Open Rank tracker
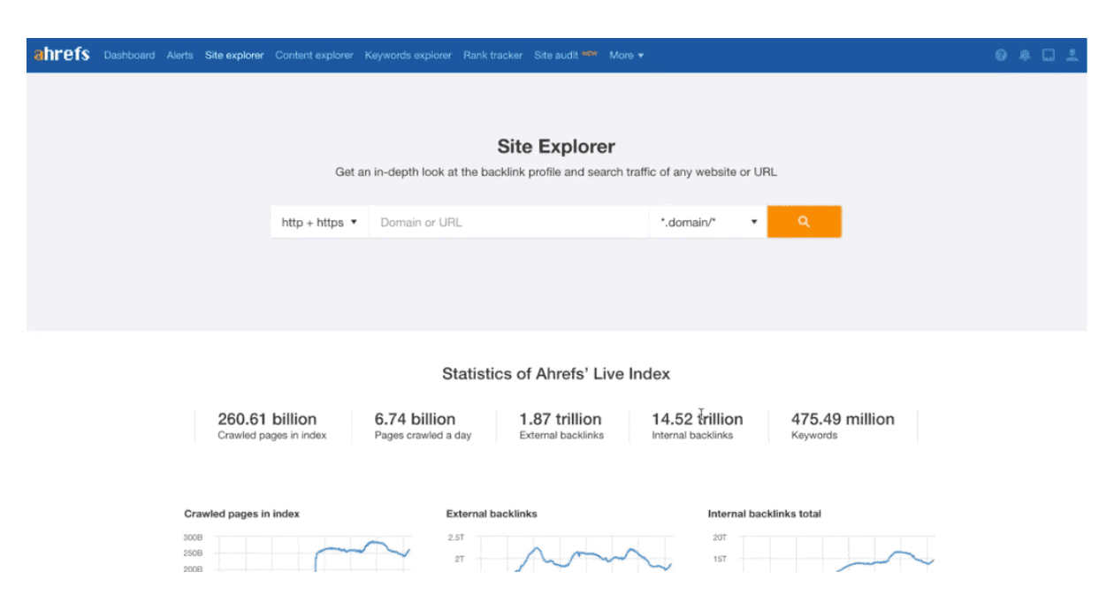The height and width of the screenshot is (610, 1114). 492,55
